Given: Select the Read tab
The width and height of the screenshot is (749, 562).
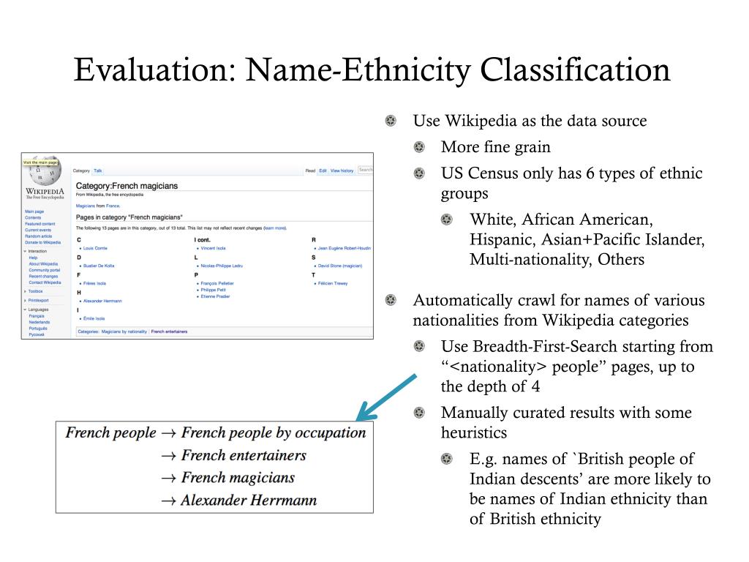Looking at the screenshot, I should pos(310,171).
